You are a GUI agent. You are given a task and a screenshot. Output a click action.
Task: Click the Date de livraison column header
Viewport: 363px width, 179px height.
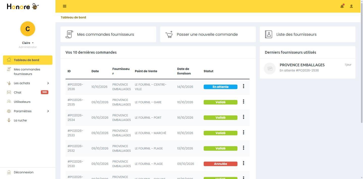pyautogui.click(x=184, y=71)
